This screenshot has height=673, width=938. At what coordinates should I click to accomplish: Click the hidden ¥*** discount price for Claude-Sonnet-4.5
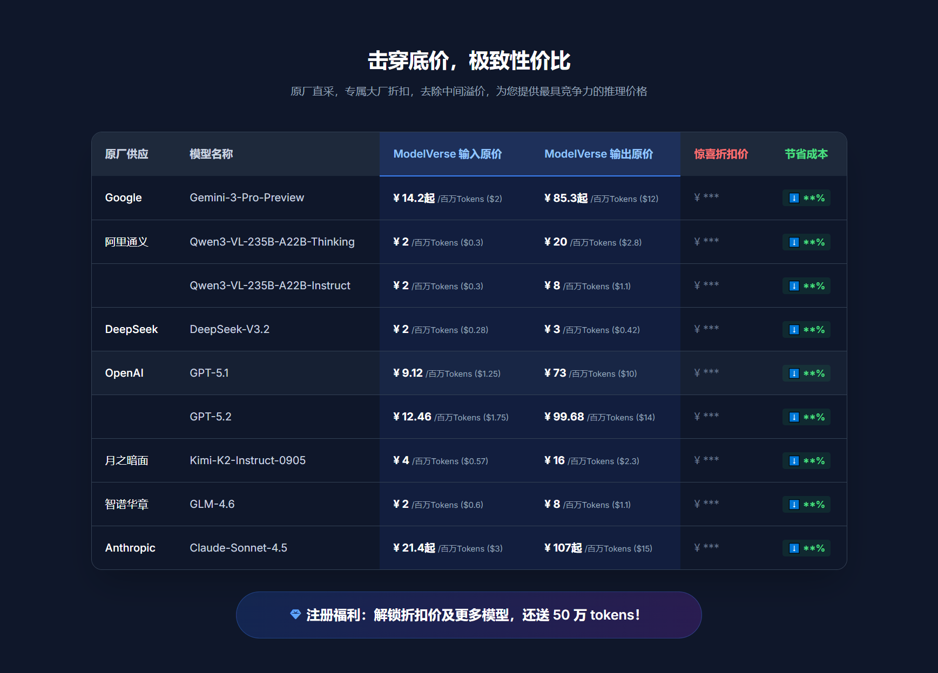click(x=706, y=548)
